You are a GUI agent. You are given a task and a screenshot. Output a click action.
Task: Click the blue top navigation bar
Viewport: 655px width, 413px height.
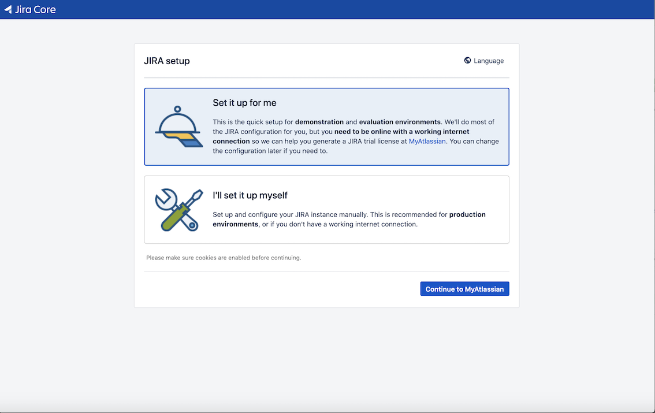point(347,9)
